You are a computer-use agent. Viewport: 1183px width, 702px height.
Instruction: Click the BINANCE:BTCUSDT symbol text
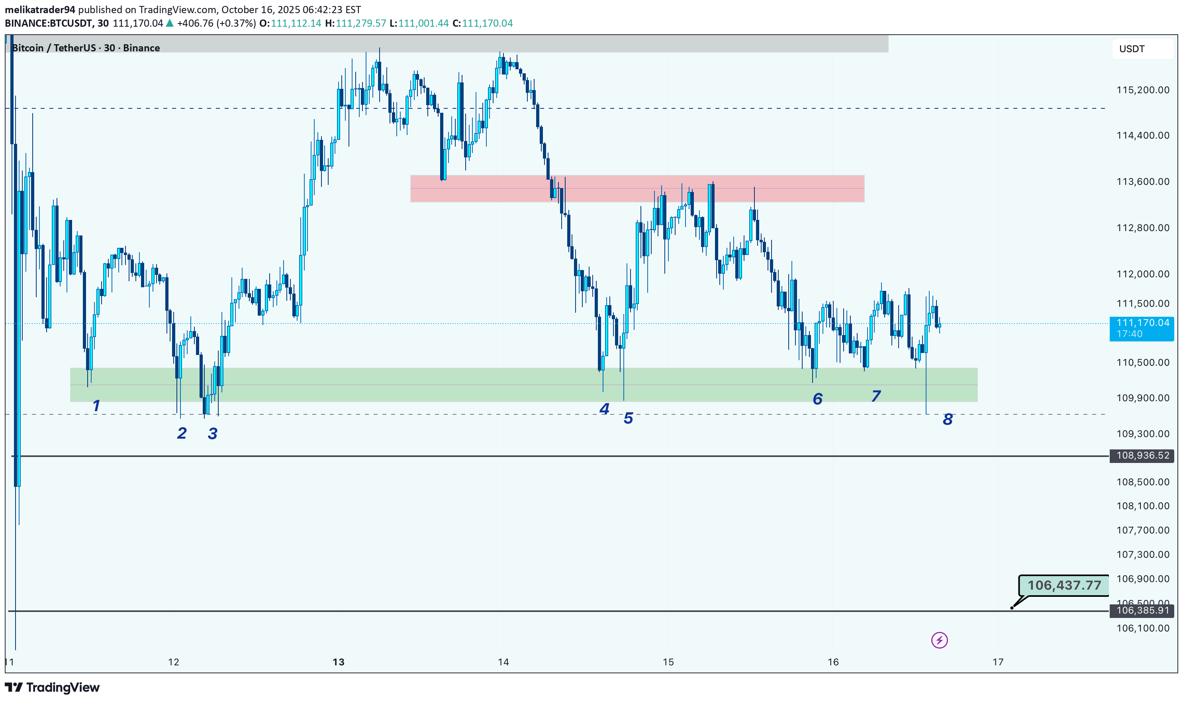(x=48, y=23)
